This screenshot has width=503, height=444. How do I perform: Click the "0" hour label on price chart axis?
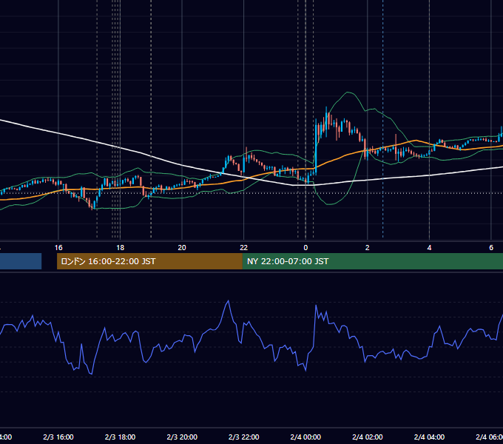[305, 248]
